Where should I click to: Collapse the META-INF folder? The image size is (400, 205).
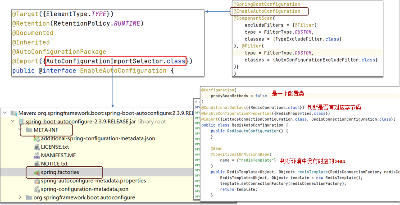(x=21, y=130)
